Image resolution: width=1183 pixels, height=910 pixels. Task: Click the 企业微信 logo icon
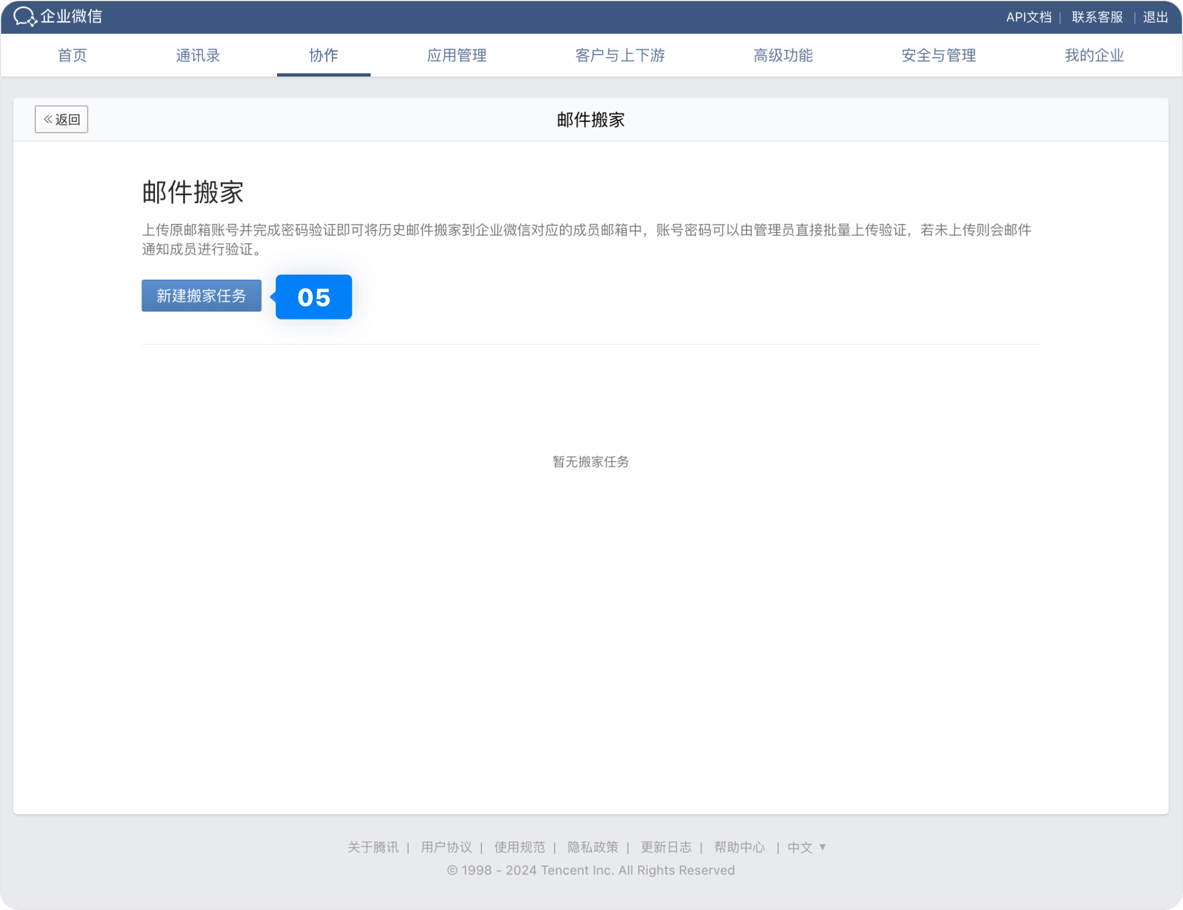click(25, 16)
